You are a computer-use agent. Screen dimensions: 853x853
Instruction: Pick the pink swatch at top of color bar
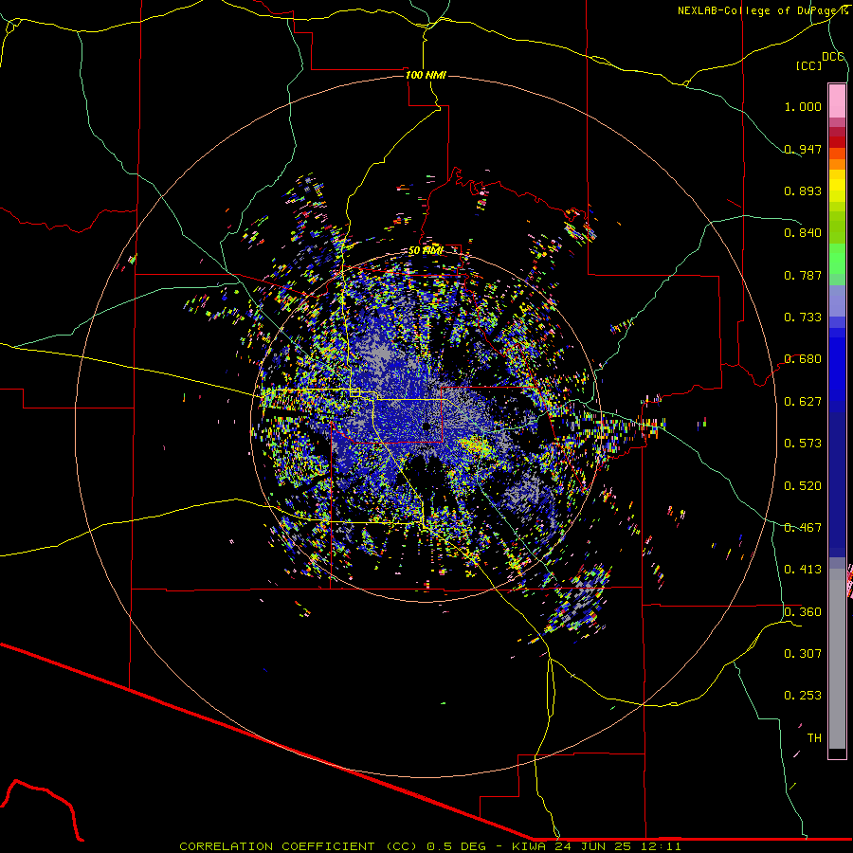[x=837, y=101]
